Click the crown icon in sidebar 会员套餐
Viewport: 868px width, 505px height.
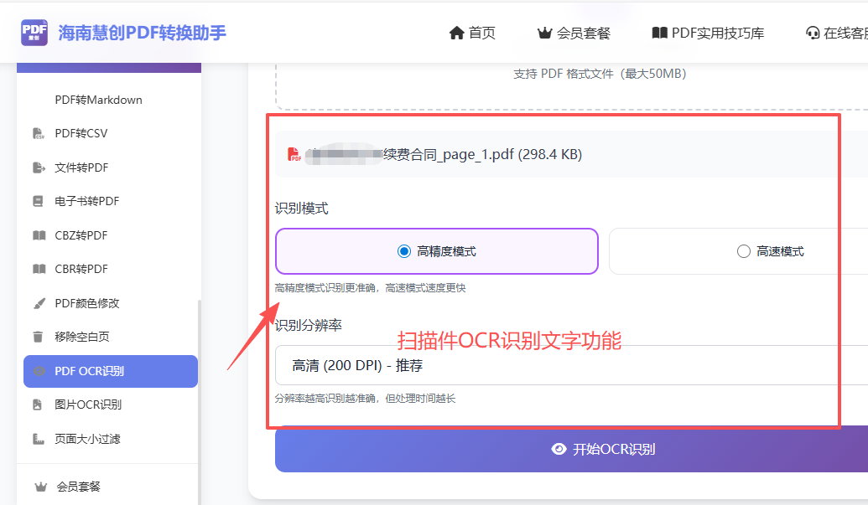40,487
